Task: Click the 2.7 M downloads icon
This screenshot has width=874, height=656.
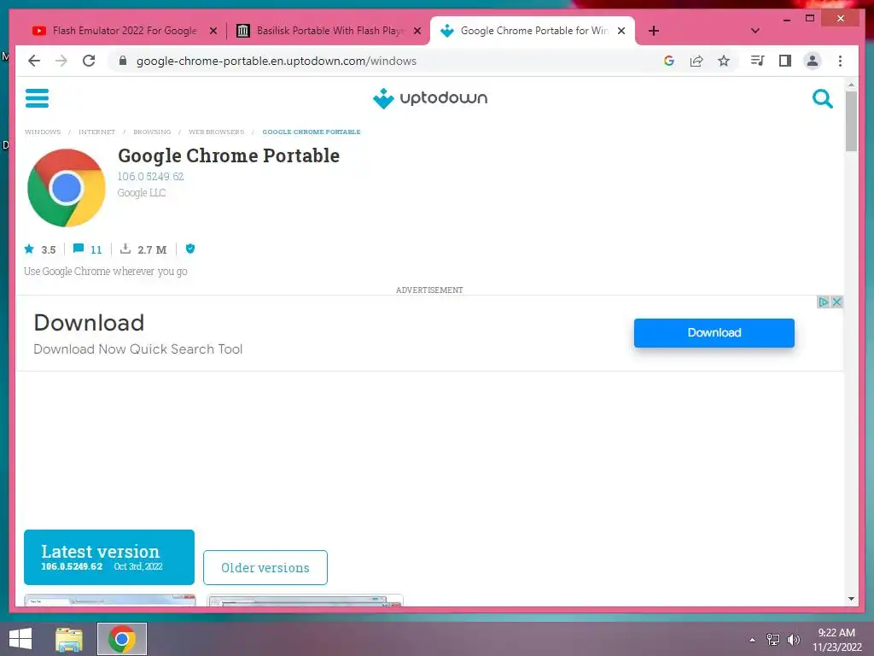Action: coord(143,249)
